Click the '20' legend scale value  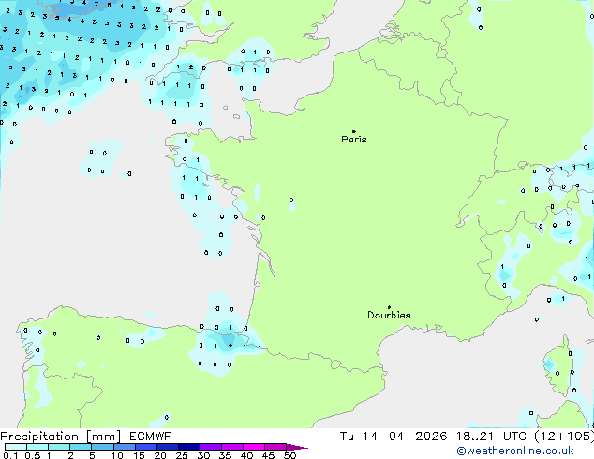tap(160, 455)
